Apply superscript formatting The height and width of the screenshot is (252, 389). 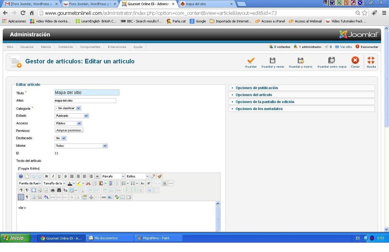(x=149, y=183)
